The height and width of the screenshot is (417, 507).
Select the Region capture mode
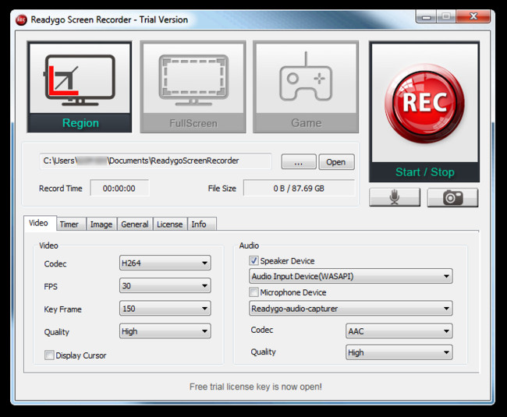80,87
